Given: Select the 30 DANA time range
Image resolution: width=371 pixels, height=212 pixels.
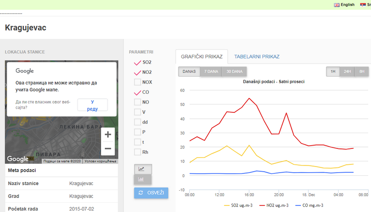Looking at the screenshot, I should pyautogui.click(x=234, y=71).
